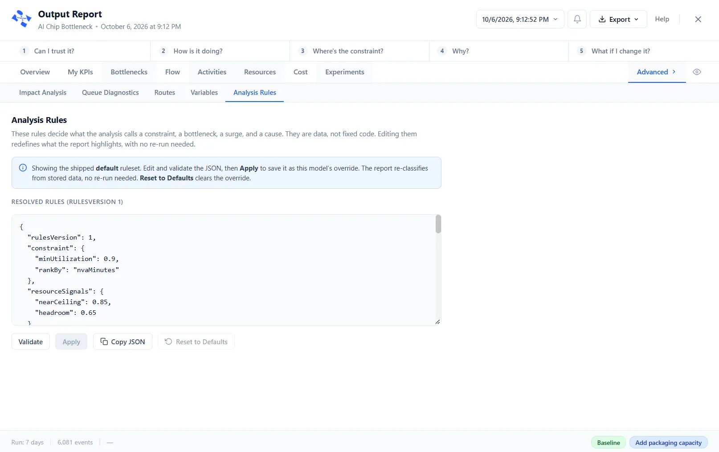
Task: Select the Add packaging capacity chip
Action: pyautogui.click(x=668, y=443)
